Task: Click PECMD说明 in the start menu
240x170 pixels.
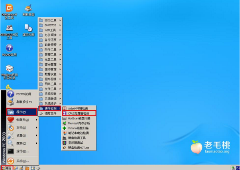Action: click(x=22, y=94)
